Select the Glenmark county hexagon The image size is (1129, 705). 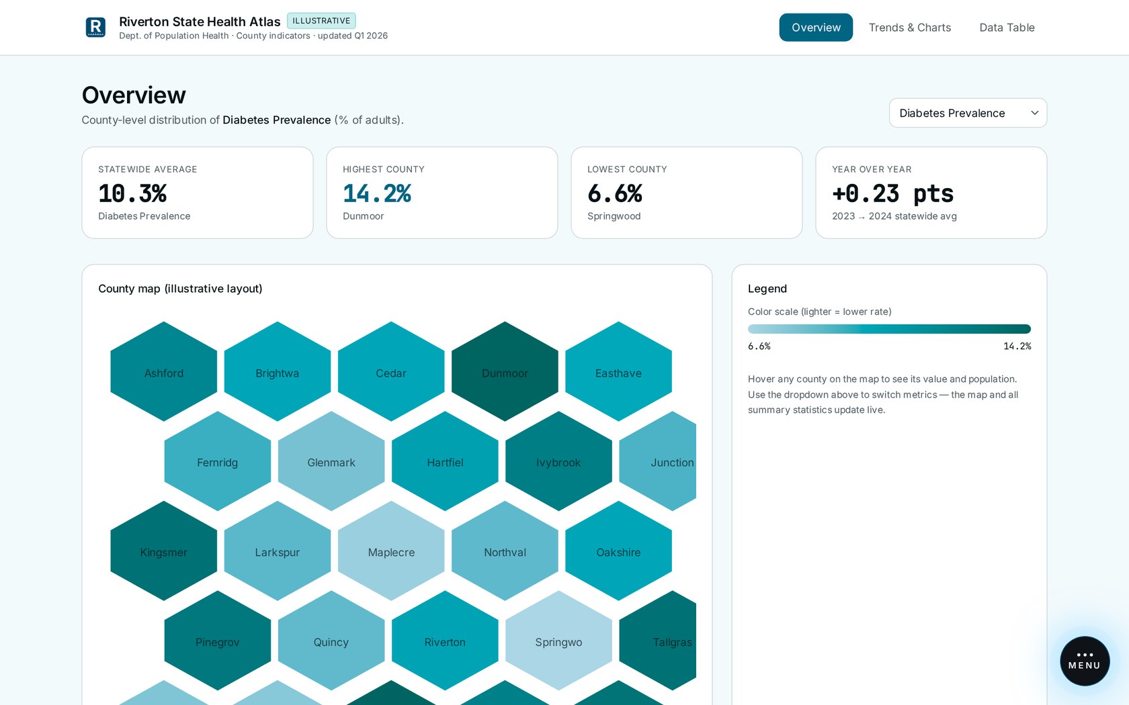pos(331,461)
